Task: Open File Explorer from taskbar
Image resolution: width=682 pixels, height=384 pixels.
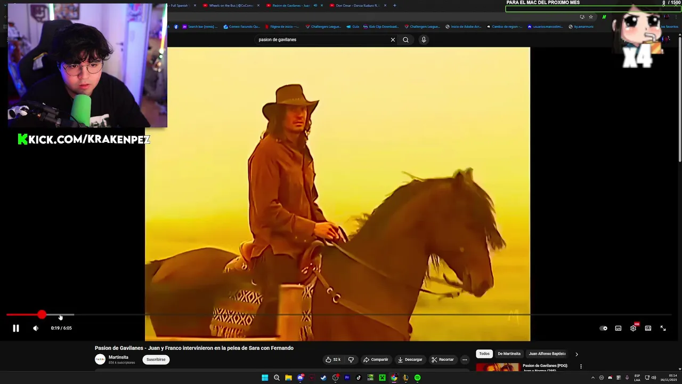Action: [x=288, y=378]
